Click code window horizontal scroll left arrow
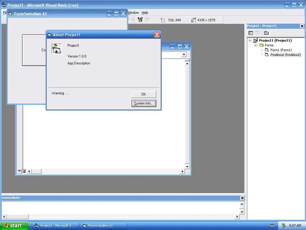Screen dimensions: 306x230 29,172
